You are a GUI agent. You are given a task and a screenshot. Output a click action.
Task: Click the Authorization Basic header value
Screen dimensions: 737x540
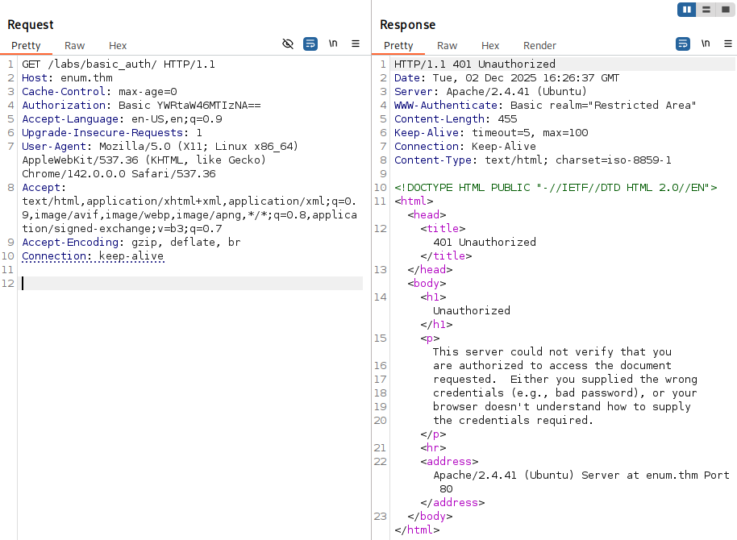(189, 106)
